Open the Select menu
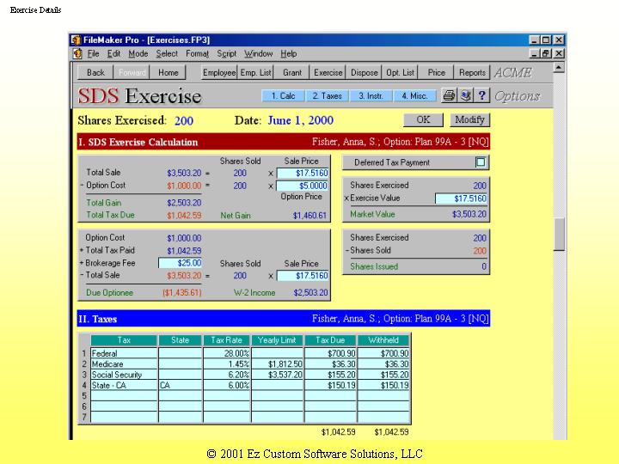 point(167,53)
